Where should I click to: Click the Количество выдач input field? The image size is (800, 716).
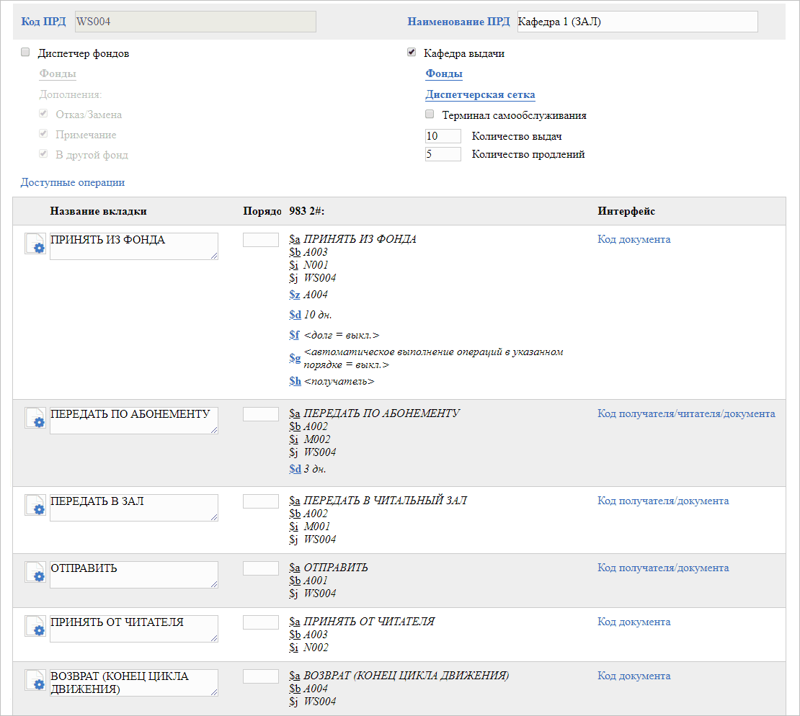click(x=443, y=136)
